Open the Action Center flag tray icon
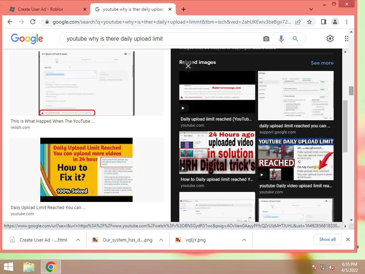 click(x=314, y=267)
